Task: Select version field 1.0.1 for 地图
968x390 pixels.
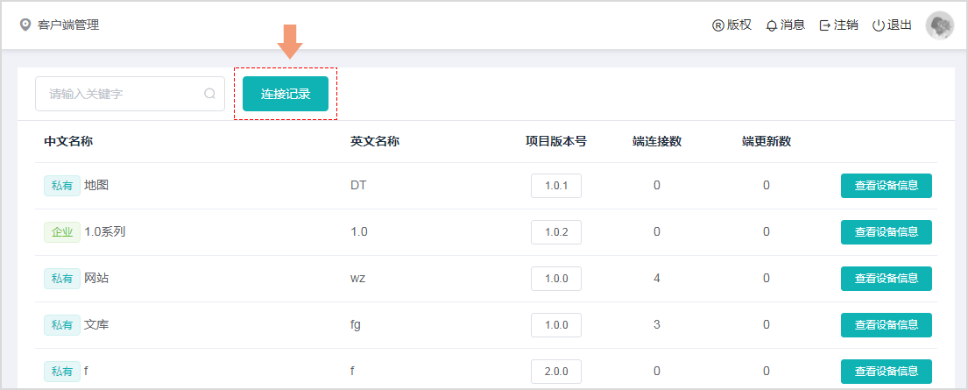Action: [556, 186]
